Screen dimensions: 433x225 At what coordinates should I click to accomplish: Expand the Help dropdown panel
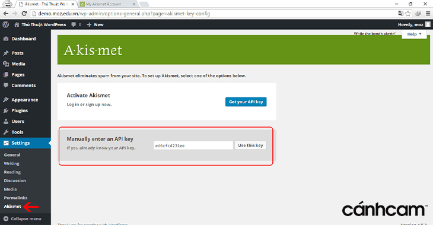(414, 34)
